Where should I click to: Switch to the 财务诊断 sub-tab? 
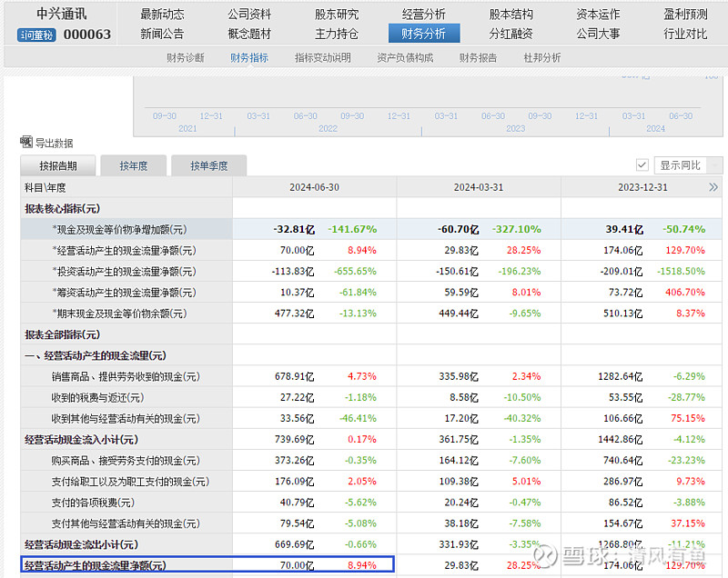tap(186, 58)
